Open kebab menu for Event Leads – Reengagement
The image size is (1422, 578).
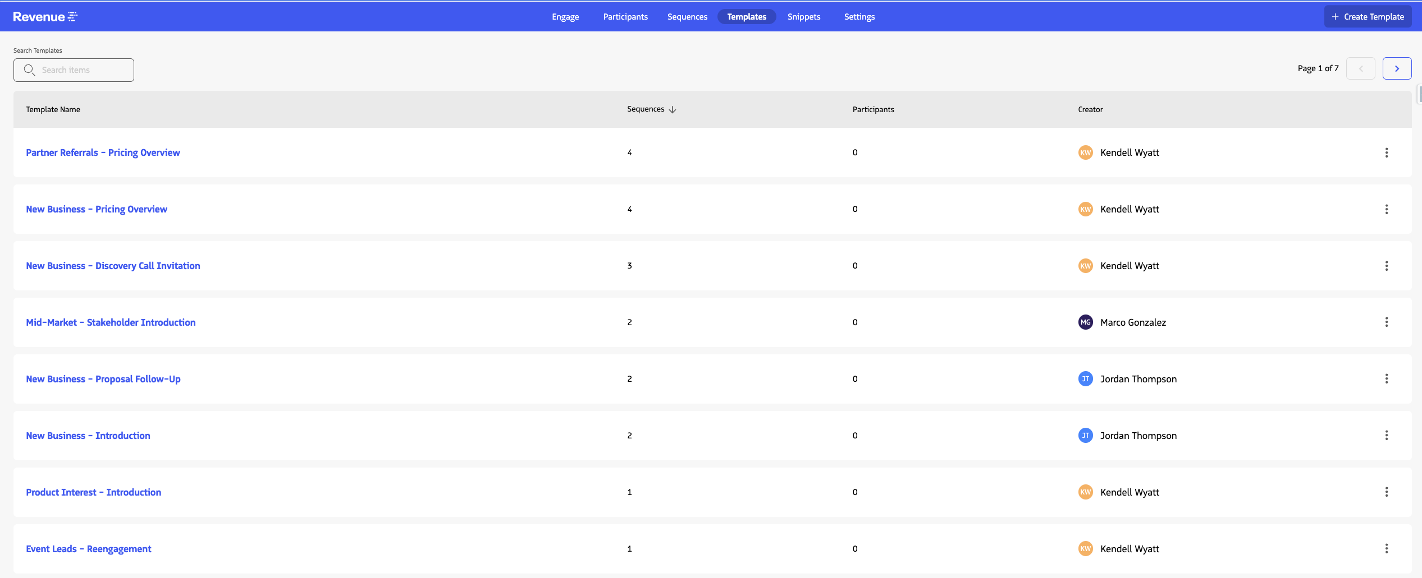(x=1386, y=549)
